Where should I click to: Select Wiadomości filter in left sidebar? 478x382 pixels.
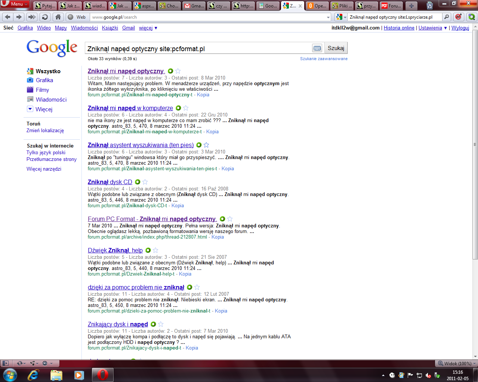click(x=47, y=100)
